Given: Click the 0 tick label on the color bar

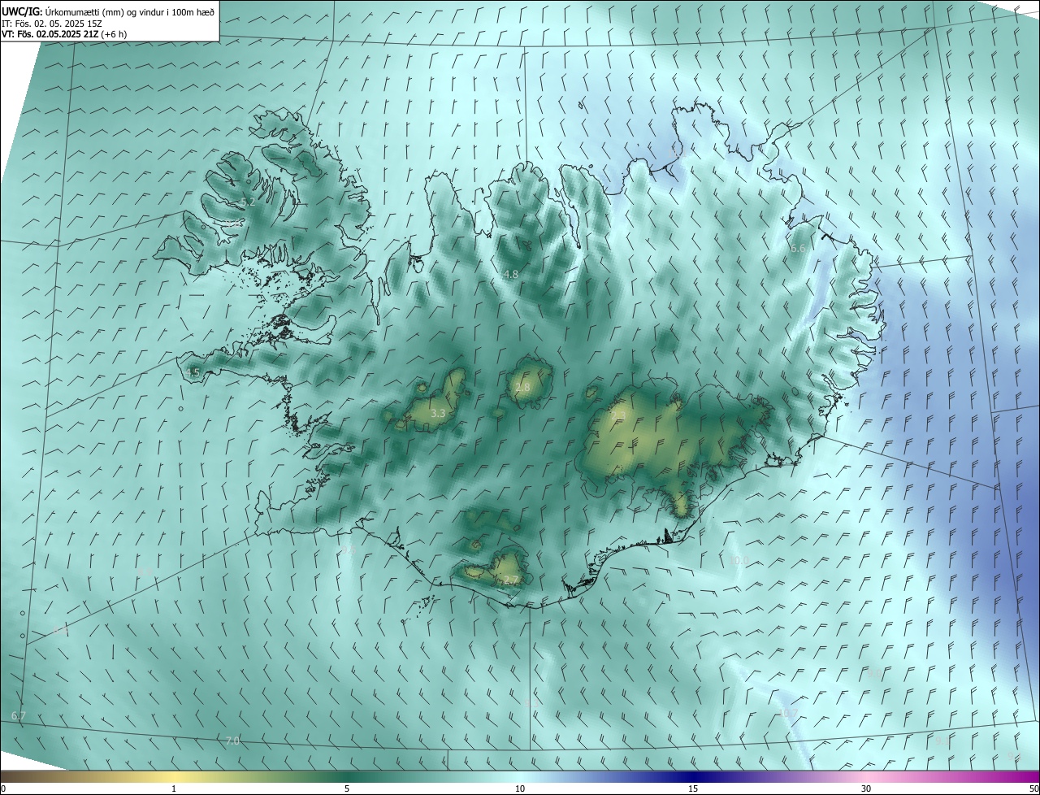Looking at the screenshot, I should point(3,789).
